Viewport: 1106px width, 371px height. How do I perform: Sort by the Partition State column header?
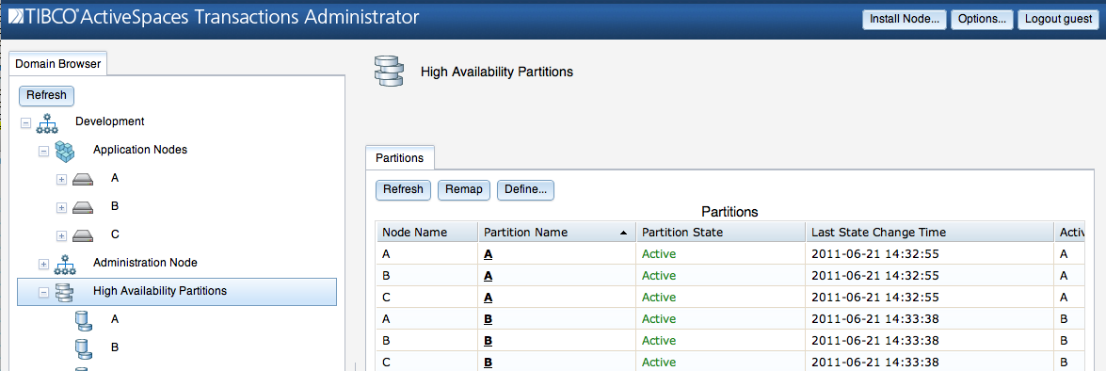[x=720, y=232]
